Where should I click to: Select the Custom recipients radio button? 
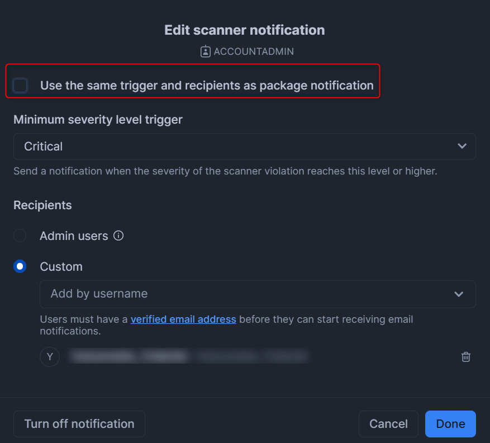click(x=20, y=266)
